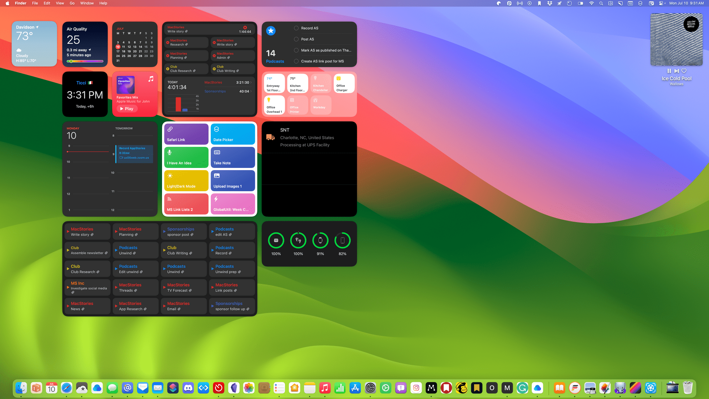Check off the Record AS reminder
The width and height of the screenshot is (709, 399).
pyautogui.click(x=296, y=28)
